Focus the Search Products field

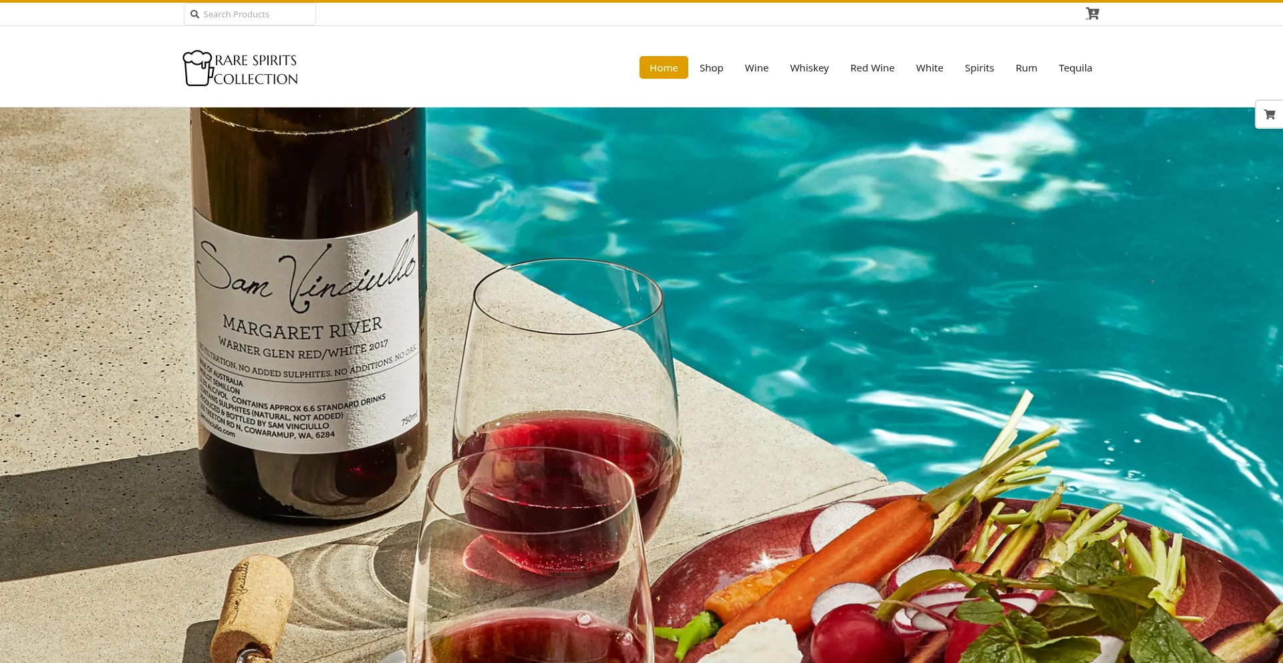[250, 14]
